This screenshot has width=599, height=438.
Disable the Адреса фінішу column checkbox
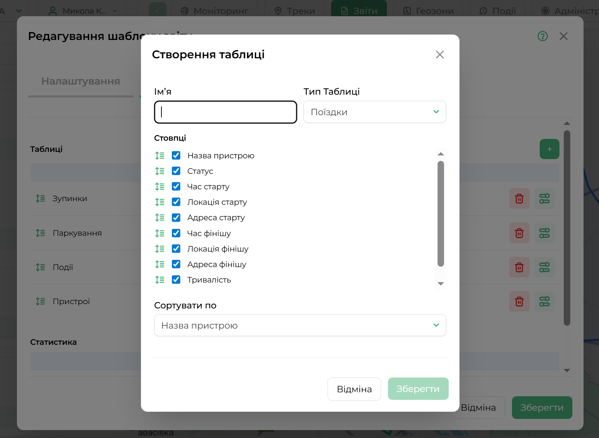(x=176, y=264)
